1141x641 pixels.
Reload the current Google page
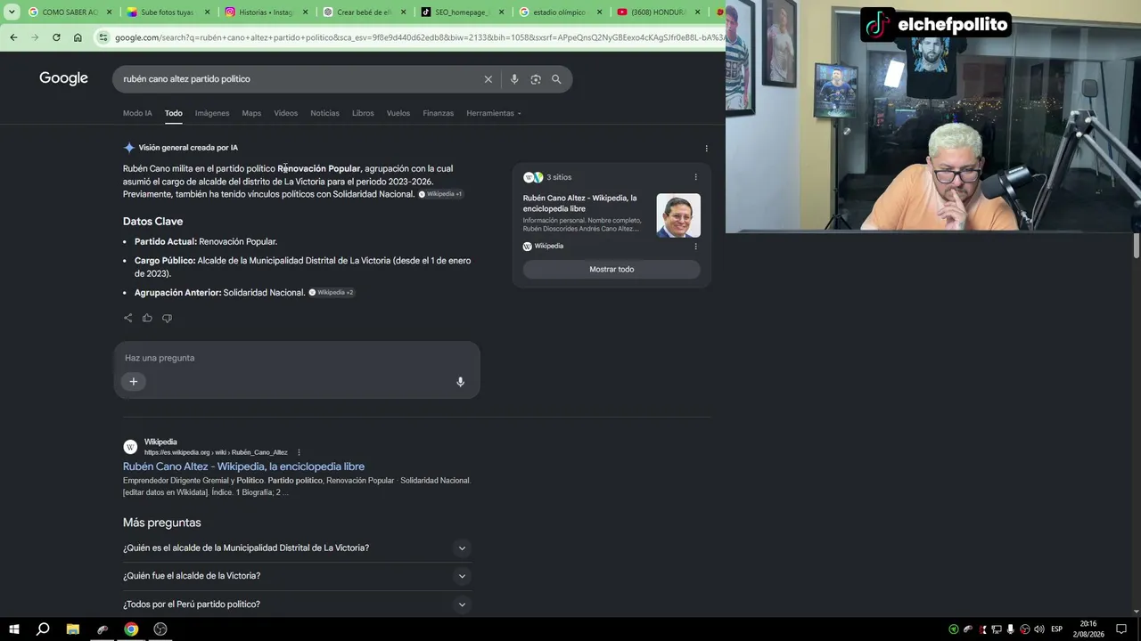[56, 37]
